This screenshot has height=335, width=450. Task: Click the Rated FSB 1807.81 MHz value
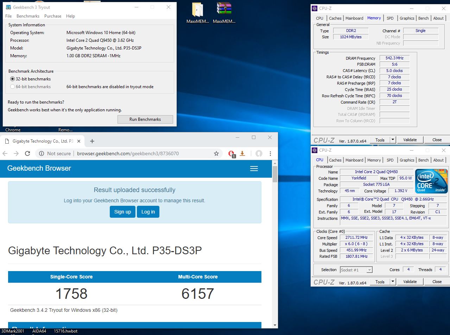[x=356, y=256]
